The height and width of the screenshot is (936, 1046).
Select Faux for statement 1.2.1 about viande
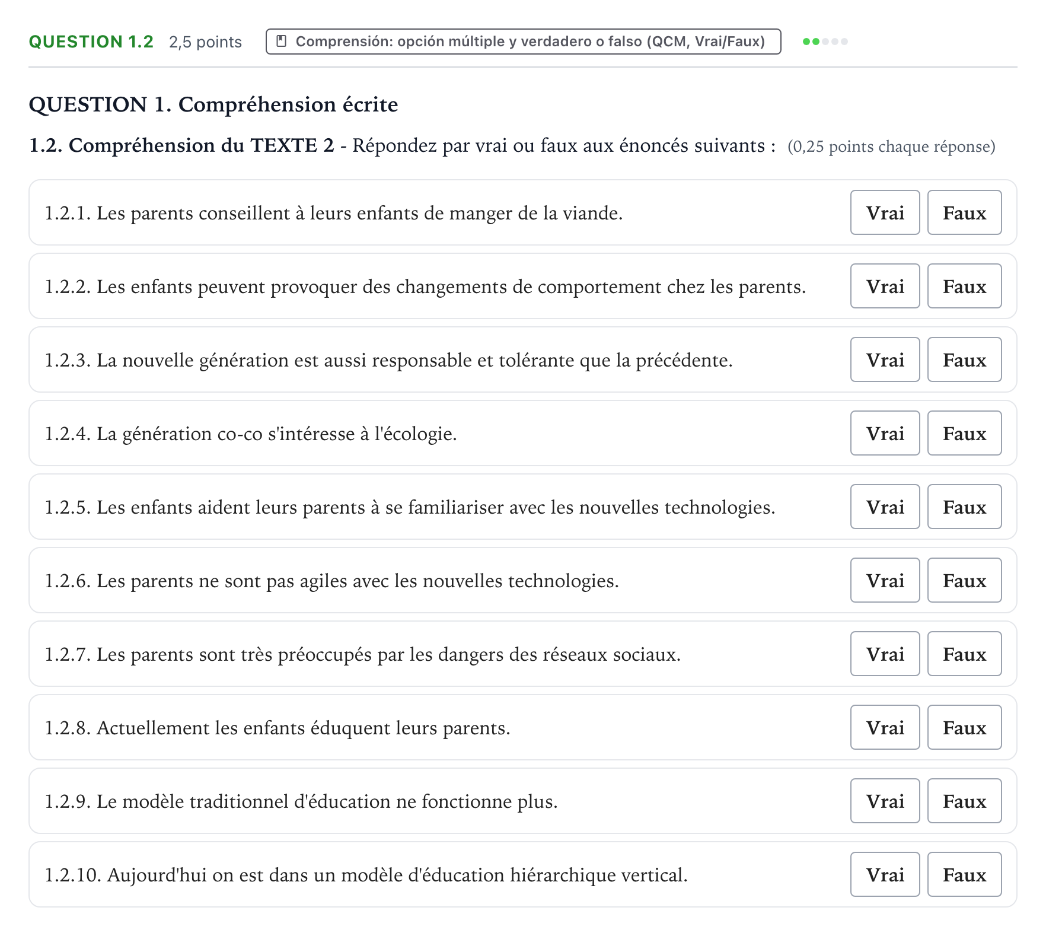964,212
